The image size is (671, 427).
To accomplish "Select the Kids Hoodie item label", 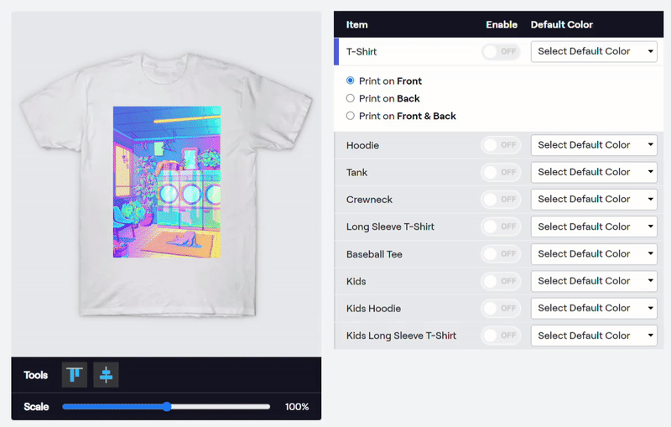I will coord(373,309).
